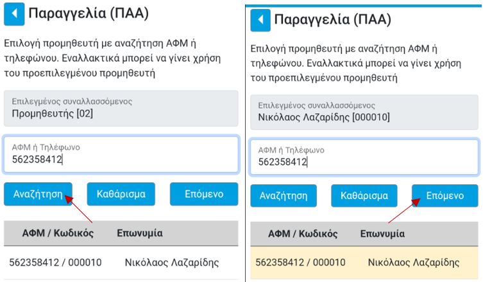Click the Επωνυμία column header in left table

tap(139, 233)
